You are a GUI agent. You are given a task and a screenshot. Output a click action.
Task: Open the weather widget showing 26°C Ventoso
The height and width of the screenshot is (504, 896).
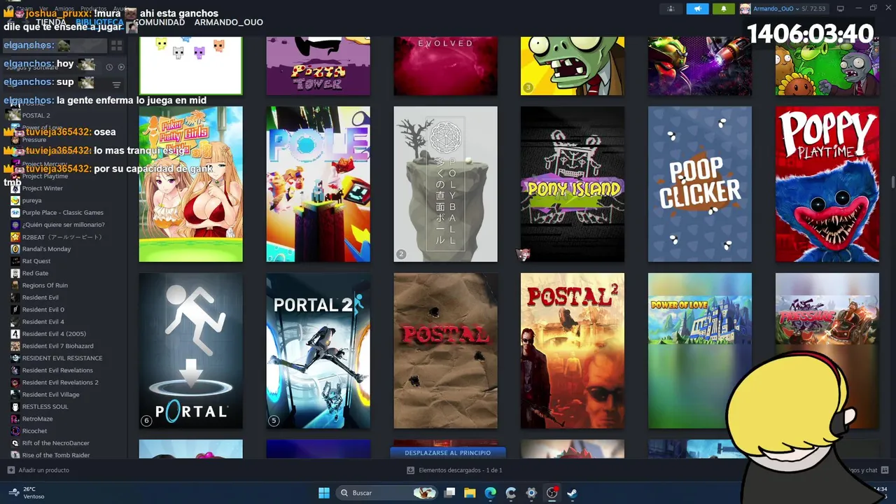[x=27, y=493]
